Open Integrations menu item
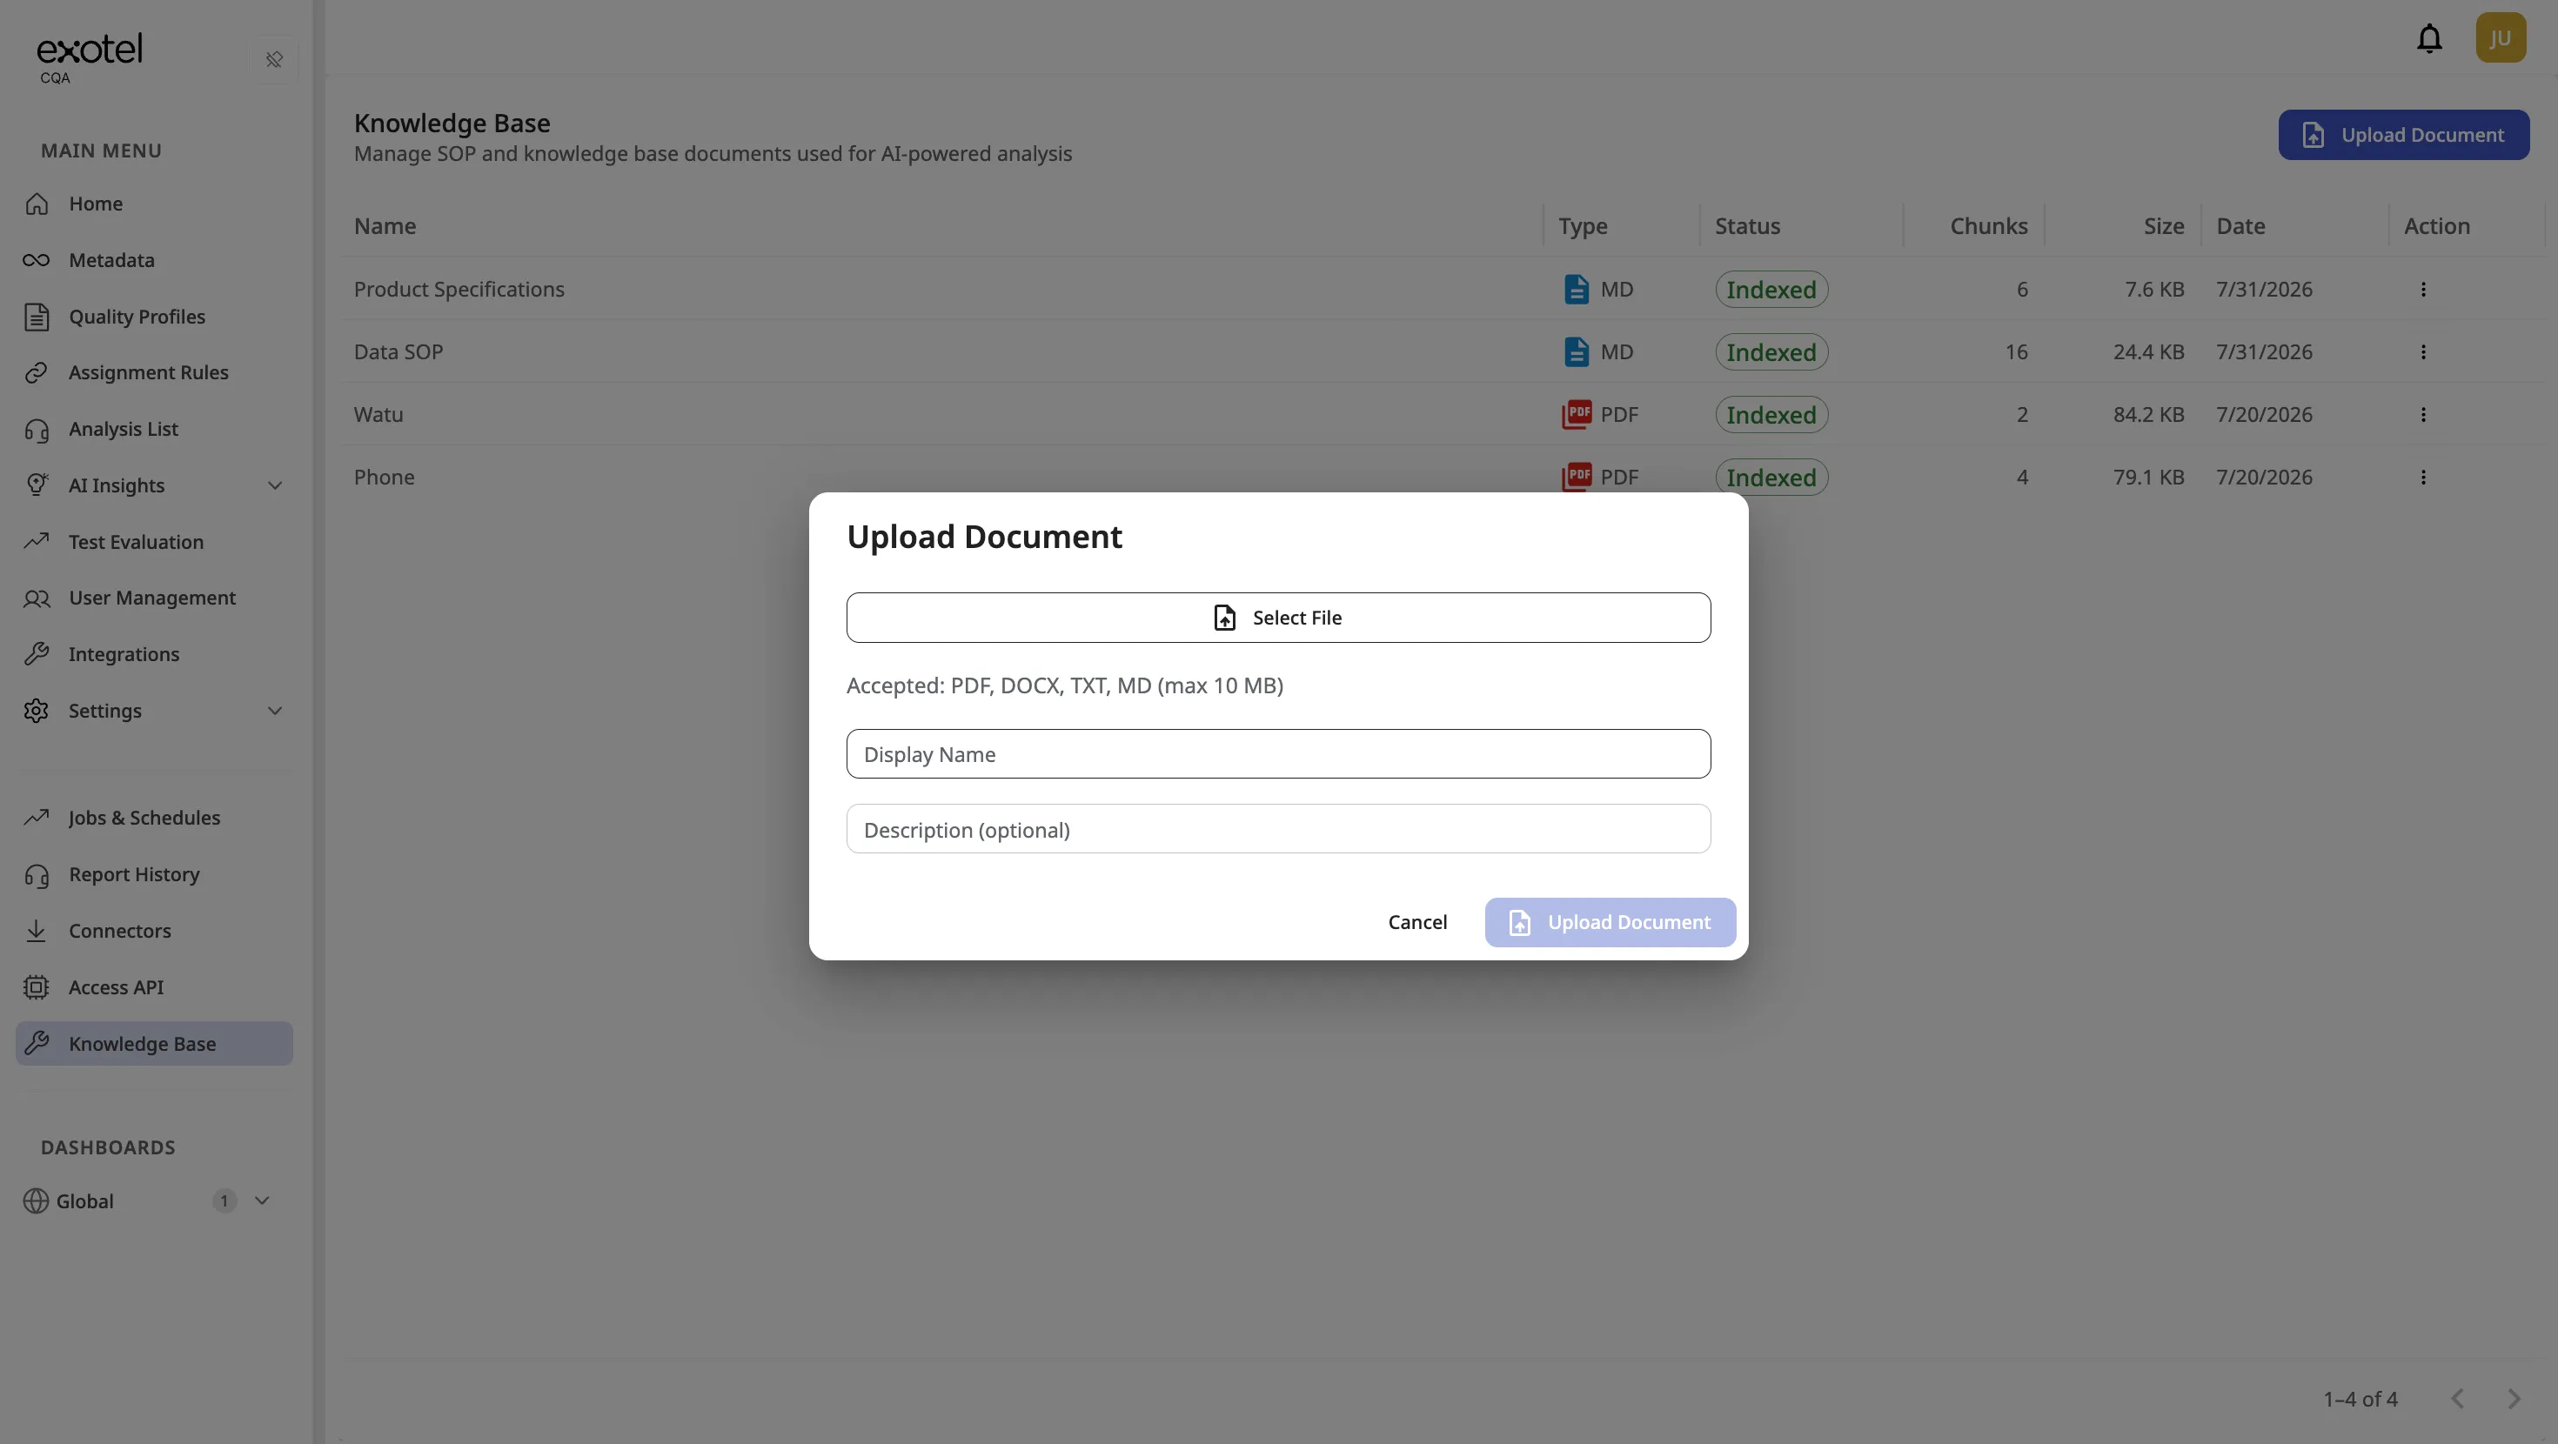The image size is (2558, 1444). pos(154,654)
